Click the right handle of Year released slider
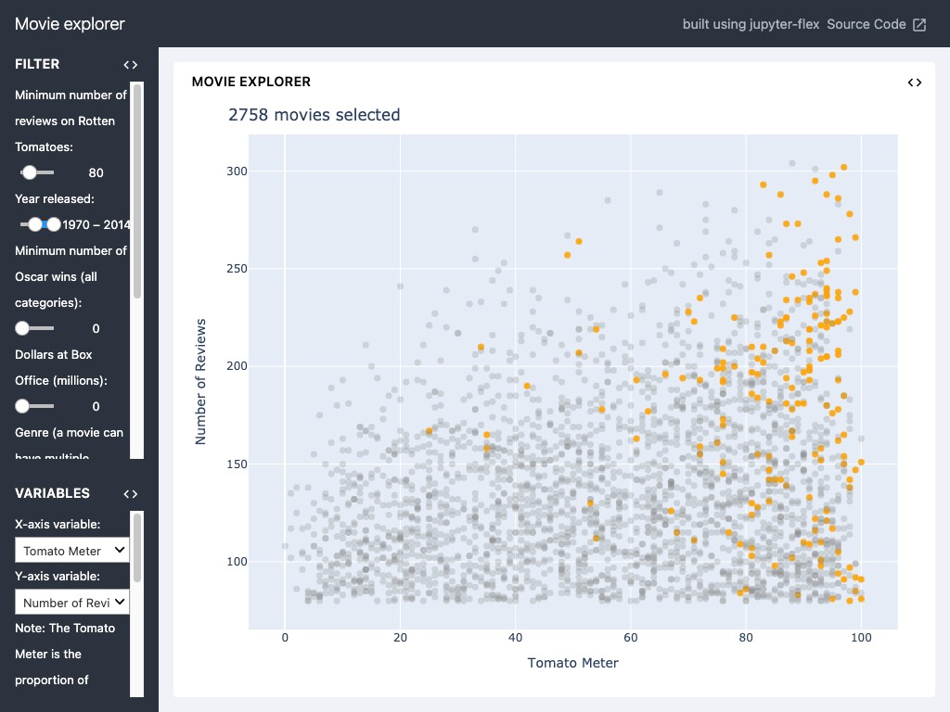950x712 pixels. click(54, 224)
